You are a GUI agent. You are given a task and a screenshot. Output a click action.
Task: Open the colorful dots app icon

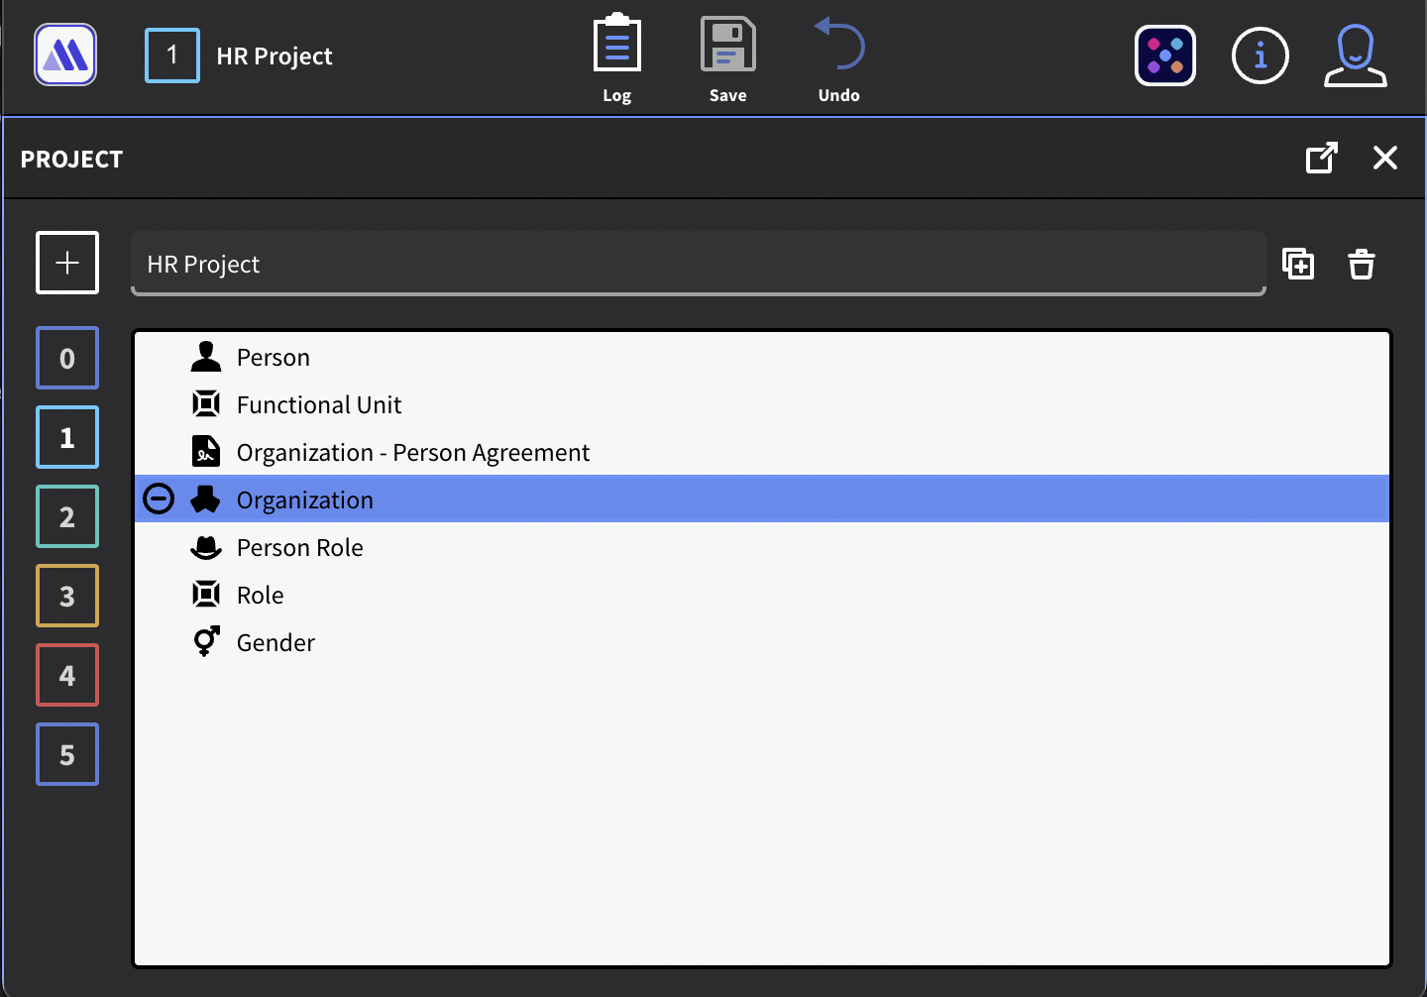(x=1164, y=55)
